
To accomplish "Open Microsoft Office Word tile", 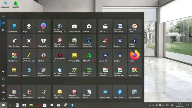I will point(120,26).
